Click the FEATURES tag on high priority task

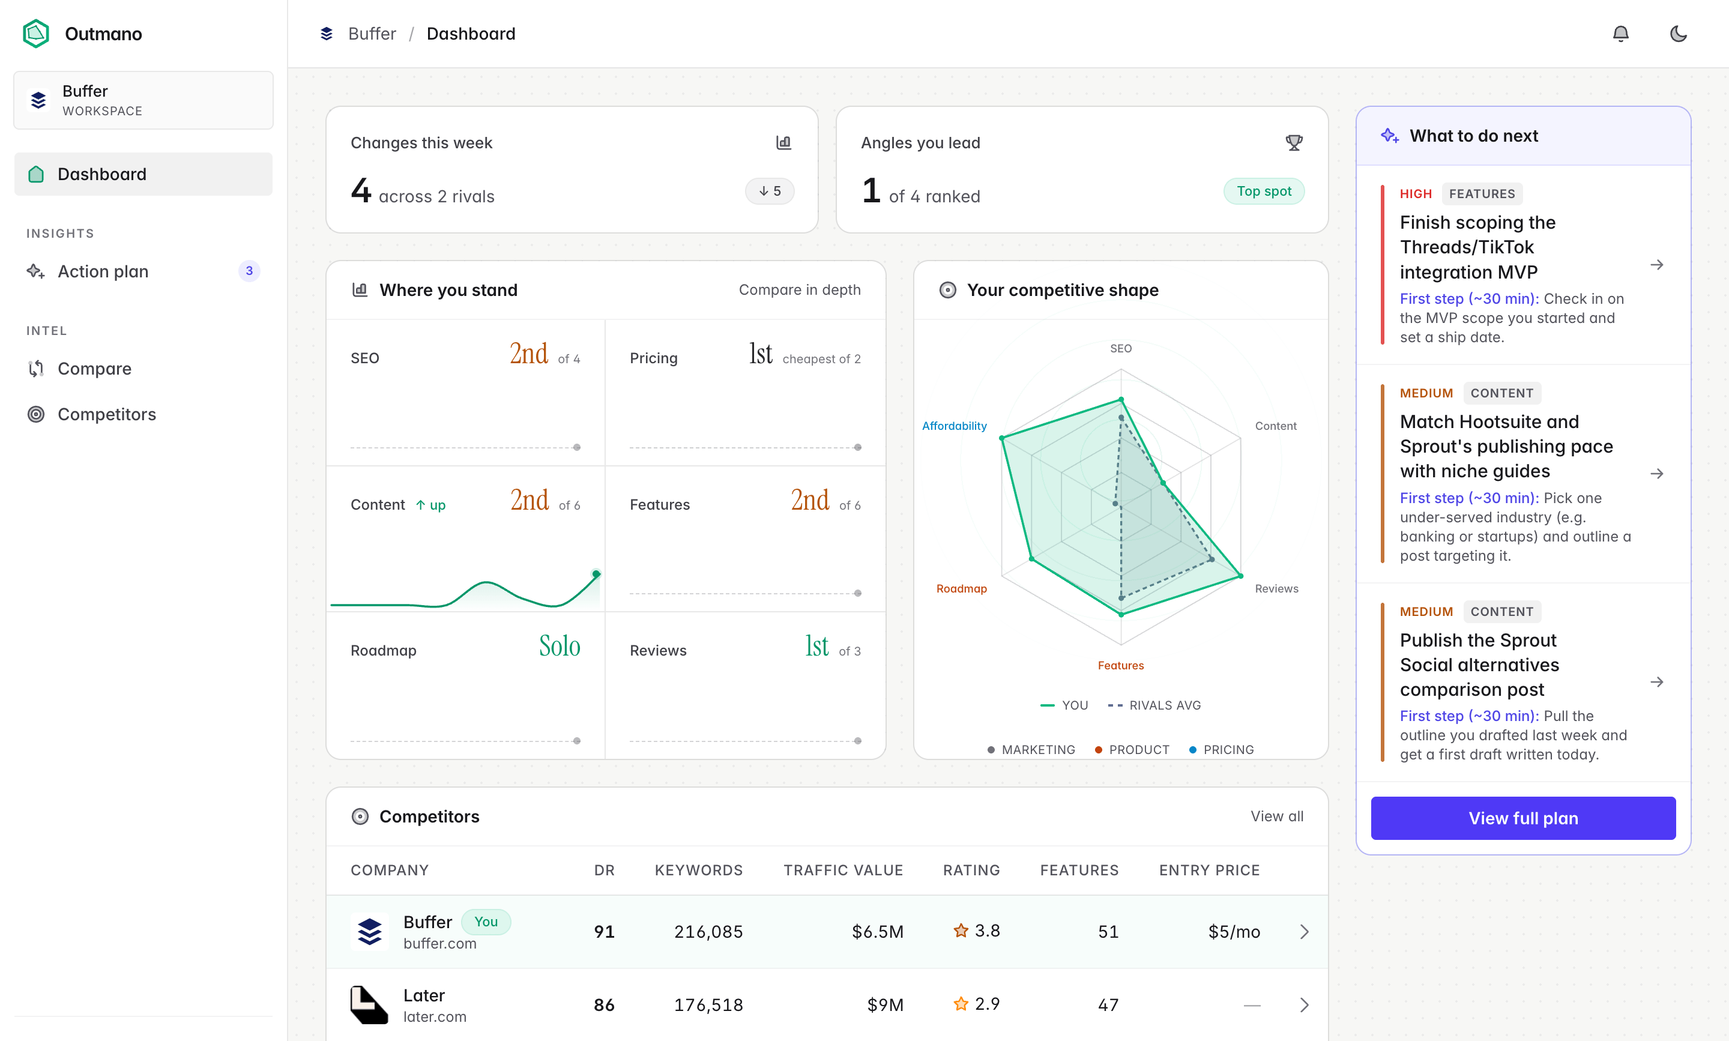1482,195
